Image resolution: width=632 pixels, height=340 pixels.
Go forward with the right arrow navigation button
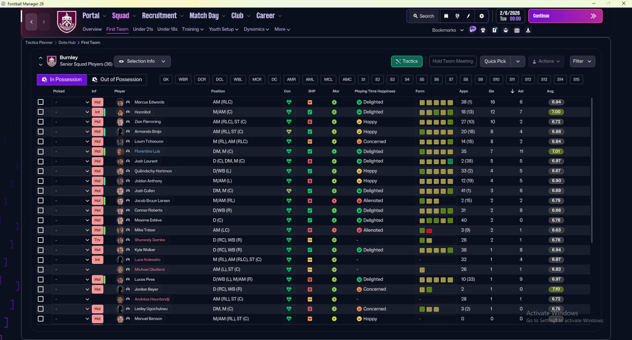(x=44, y=22)
